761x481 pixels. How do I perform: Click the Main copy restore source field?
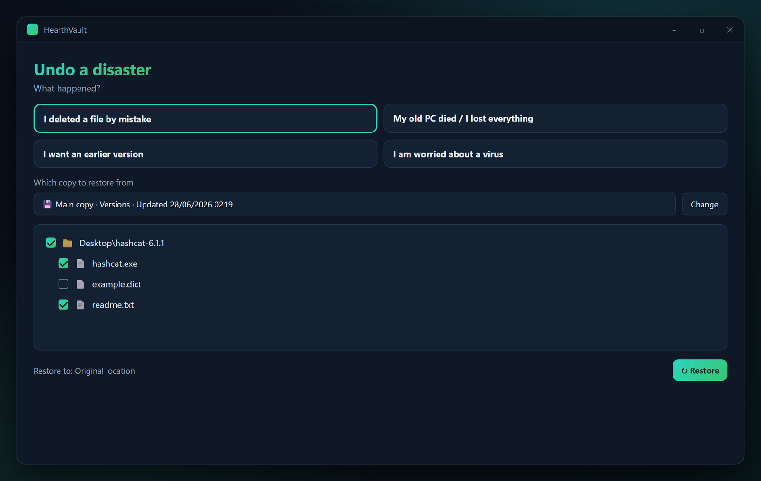tap(355, 204)
